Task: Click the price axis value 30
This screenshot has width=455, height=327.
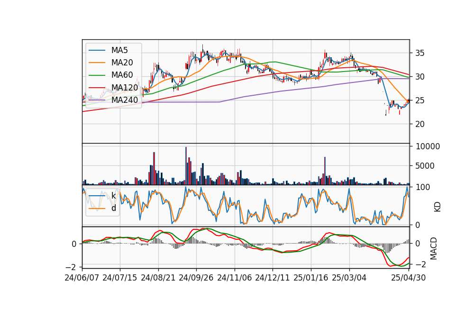Action: click(420, 77)
